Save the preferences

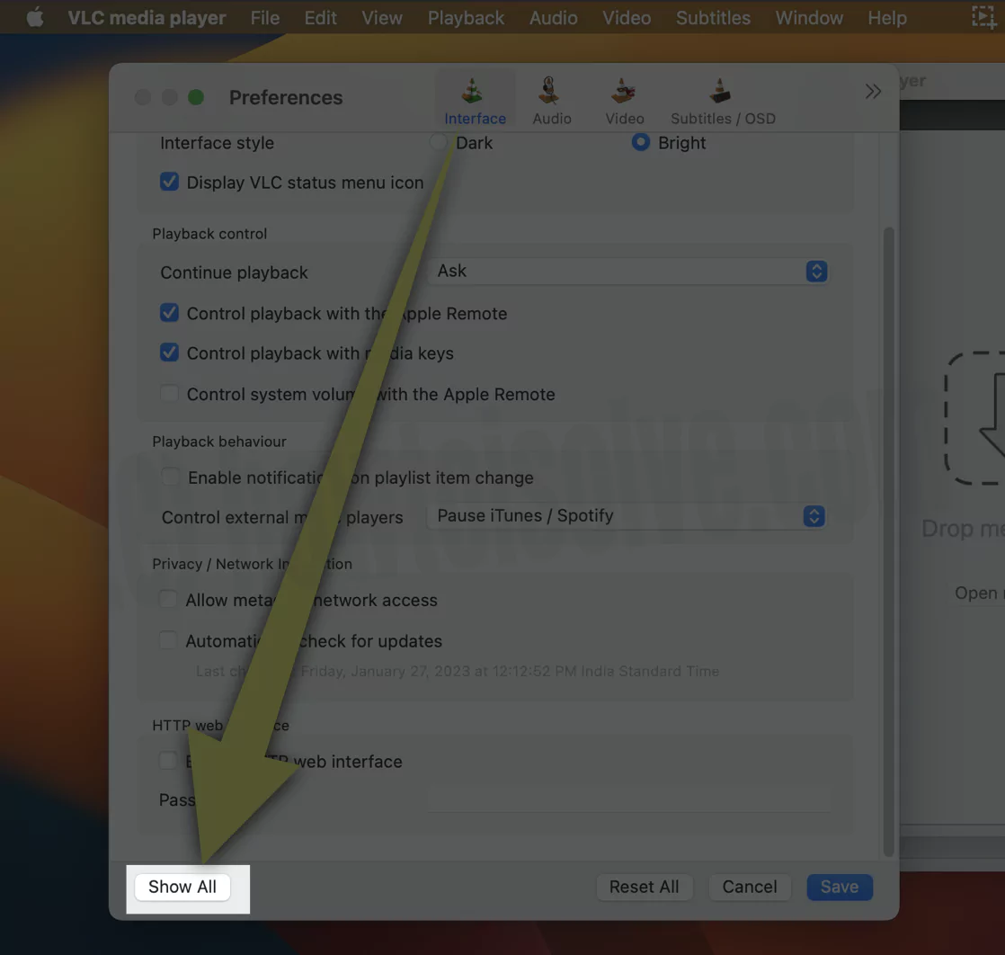840,887
